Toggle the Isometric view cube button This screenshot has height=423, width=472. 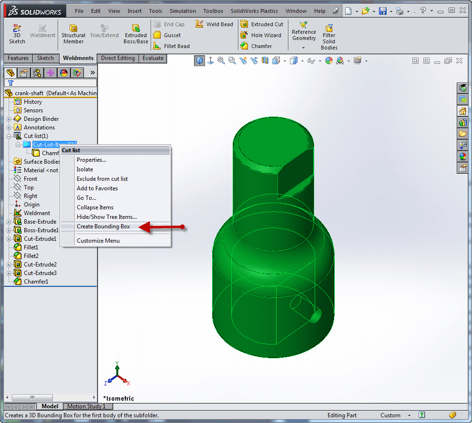click(x=199, y=61)
